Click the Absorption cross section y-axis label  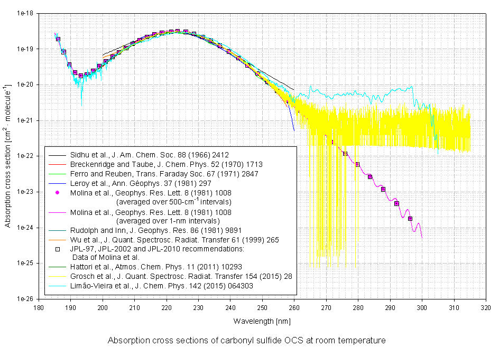click(x=8, y=156)
